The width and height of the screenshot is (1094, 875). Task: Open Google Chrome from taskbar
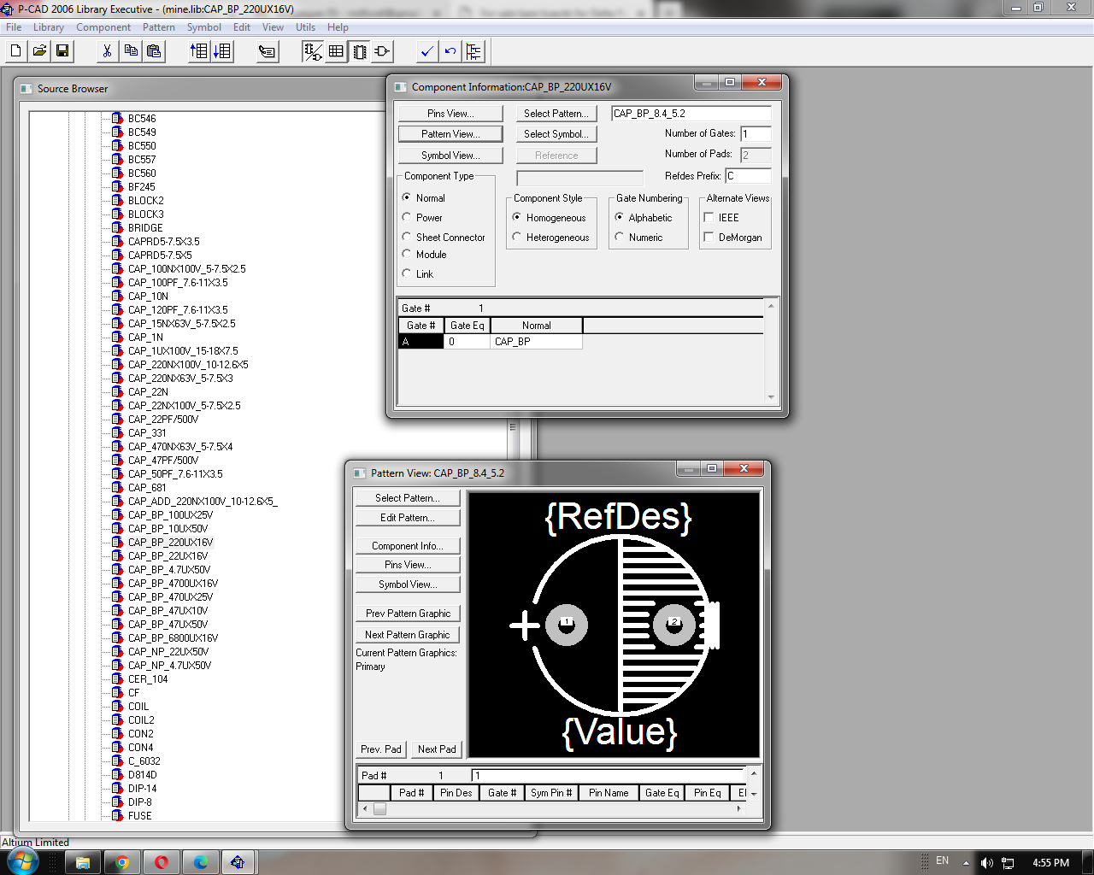[x=122, y=862]
